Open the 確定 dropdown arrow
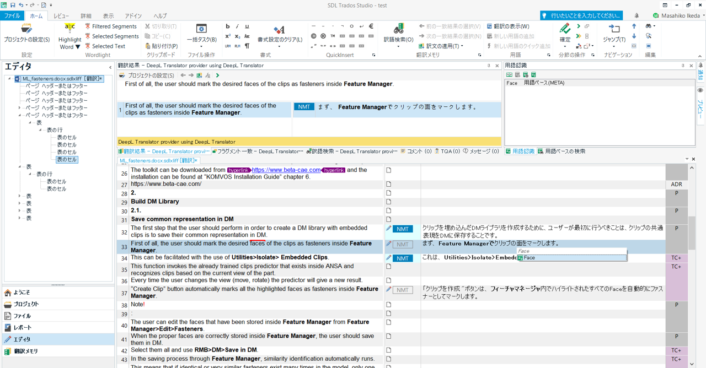The height and width of the screenshot is (368, 706). click(565, 46)
